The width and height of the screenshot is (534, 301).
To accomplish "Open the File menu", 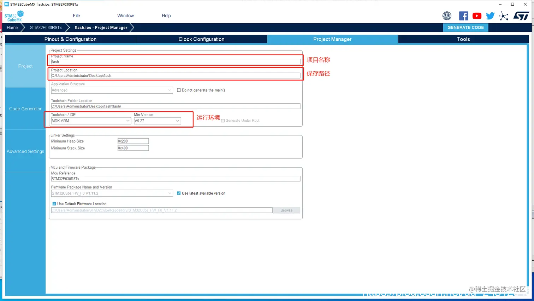I will (76, 16).
